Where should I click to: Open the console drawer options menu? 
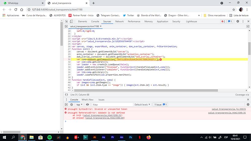(x=66, y=100)
